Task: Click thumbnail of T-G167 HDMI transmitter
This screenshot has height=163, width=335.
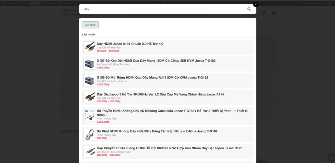Action: [89, 135]
